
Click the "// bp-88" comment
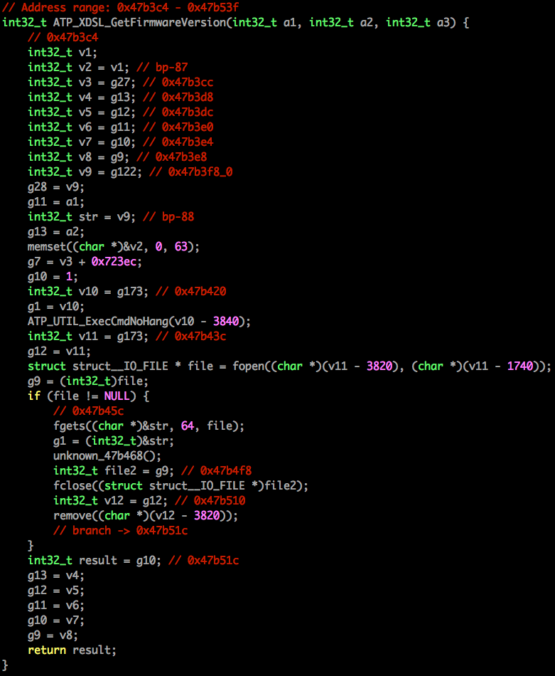[x=168, y=217]
